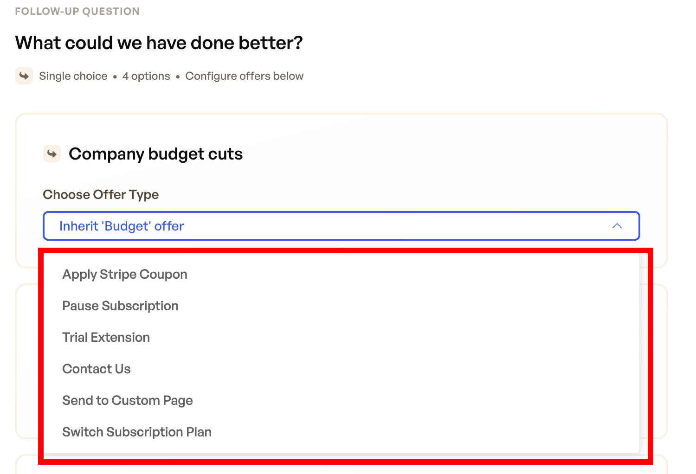Select 'Apply Stripe Coupon' offer type
This screenshot has height=474, width=696.
[x=124, y=274]
